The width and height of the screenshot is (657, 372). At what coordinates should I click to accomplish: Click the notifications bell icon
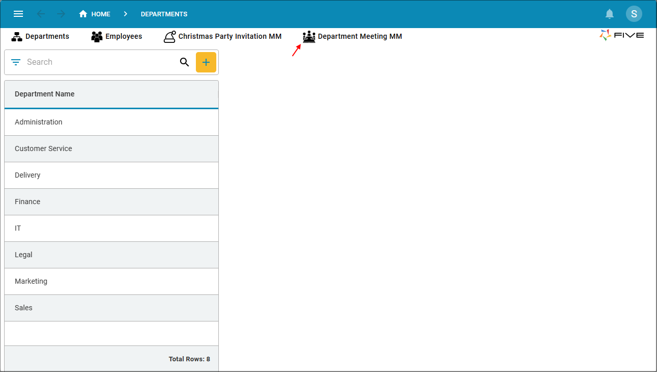pyautogui.click(x=609, y=14)
